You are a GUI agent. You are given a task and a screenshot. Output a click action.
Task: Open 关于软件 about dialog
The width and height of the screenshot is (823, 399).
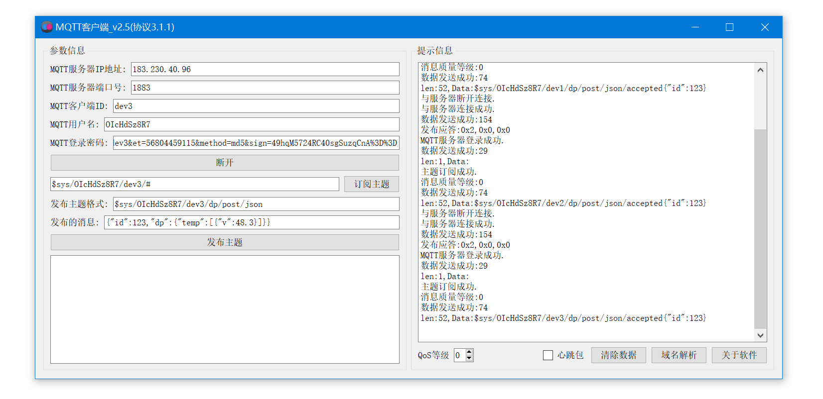pos(739,355)
